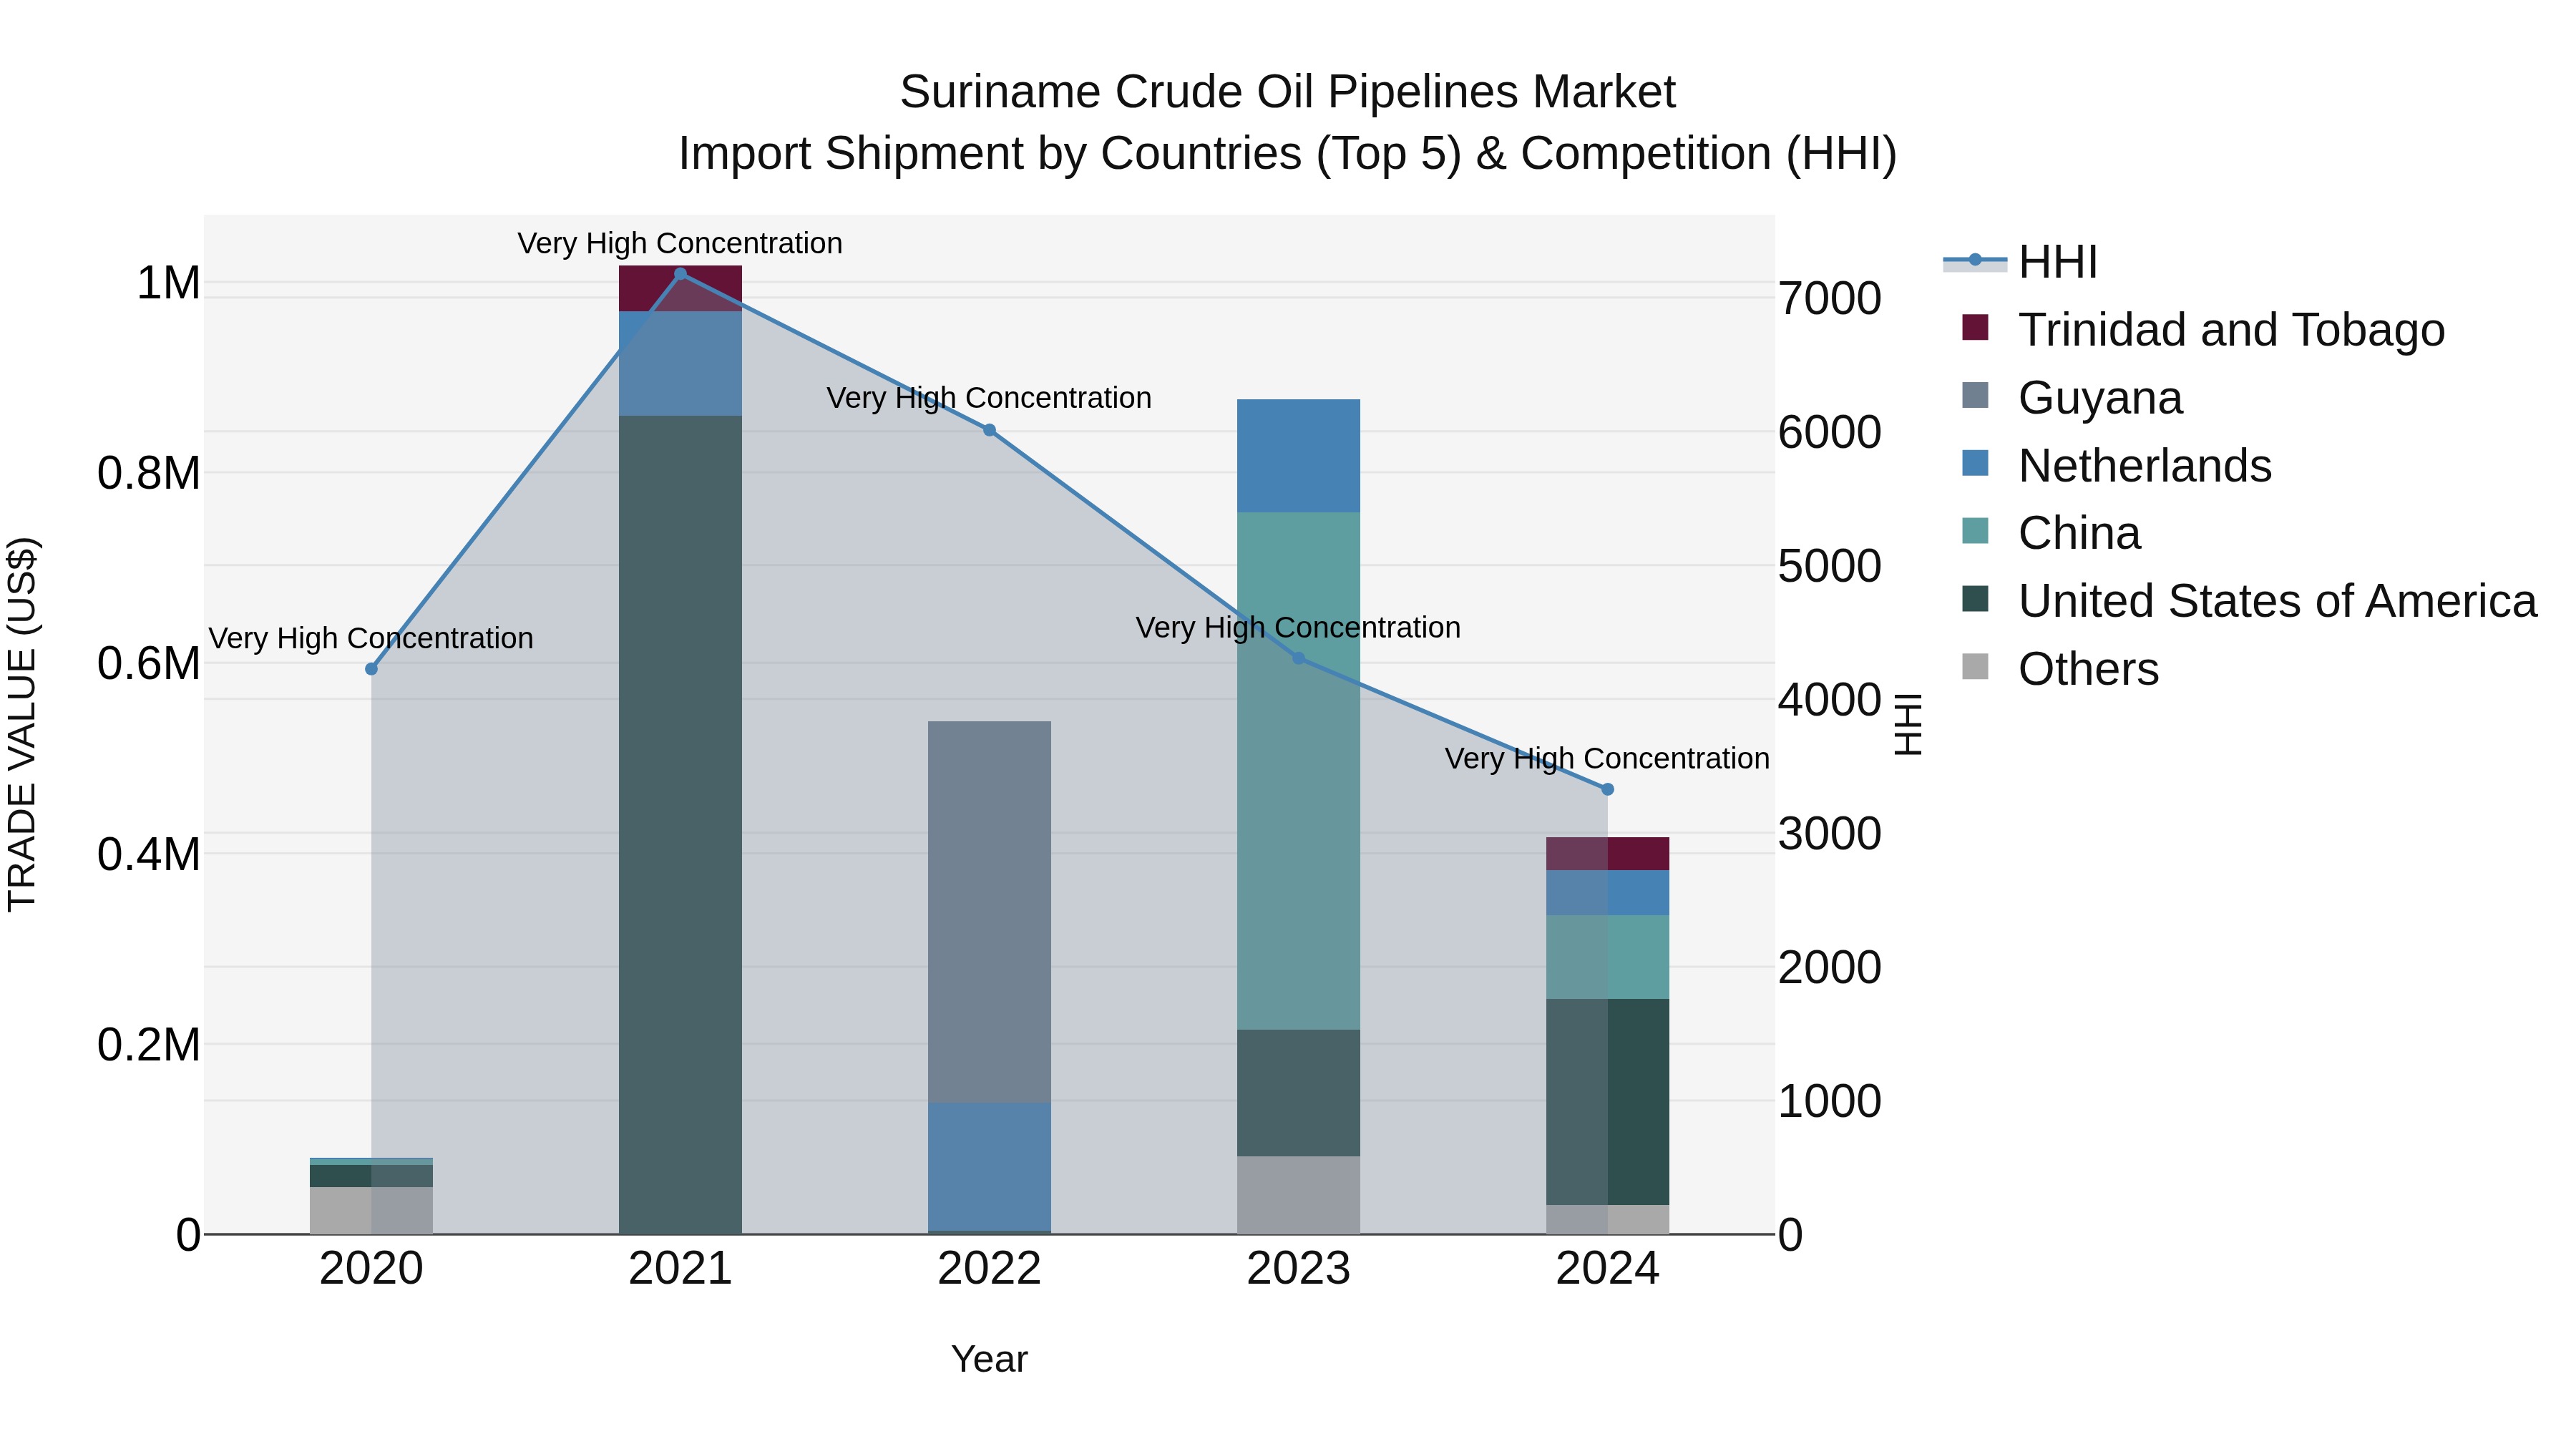
Task: Click the 2020 United States bar segment
Action: pos(372,1176)
